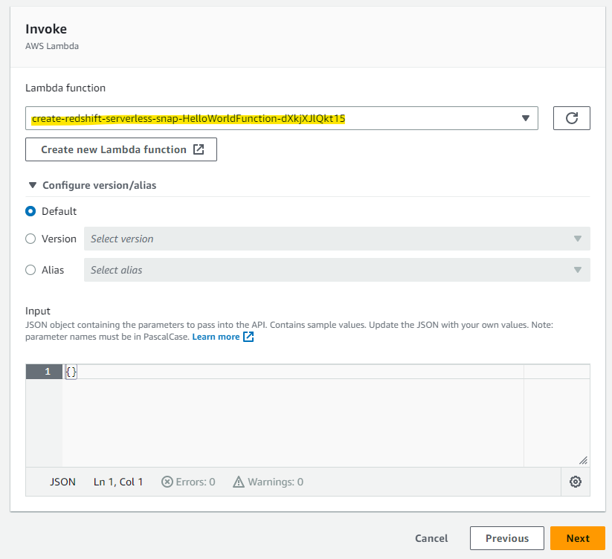Screen dimensions: 612x559
Task: Select the Version radio option
Action: click(30, 239)
